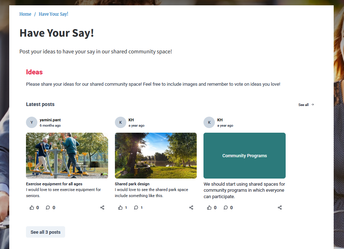Open the Exercise equipment for all ages title
This screenshot has width=344, height=249.
pos(54,184)
